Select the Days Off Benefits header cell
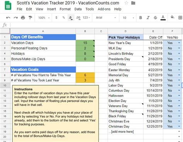 coord(43,37)
